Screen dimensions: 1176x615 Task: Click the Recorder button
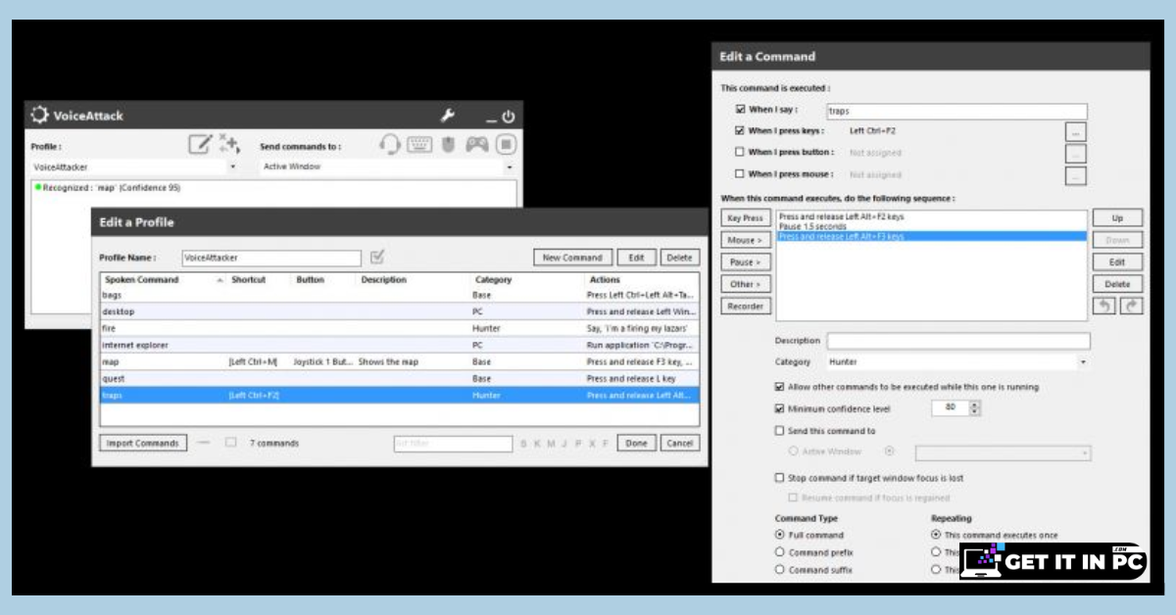click(x=745, y=307)
